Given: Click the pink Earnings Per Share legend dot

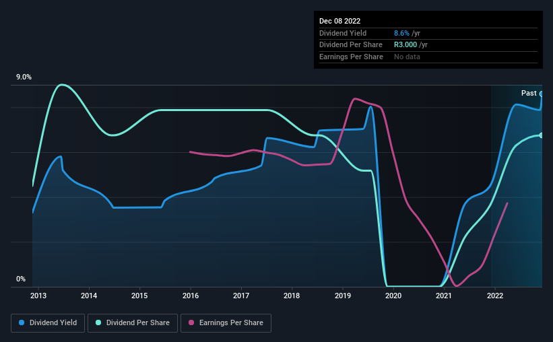Looking at the screenshot, I should [191, 322].
